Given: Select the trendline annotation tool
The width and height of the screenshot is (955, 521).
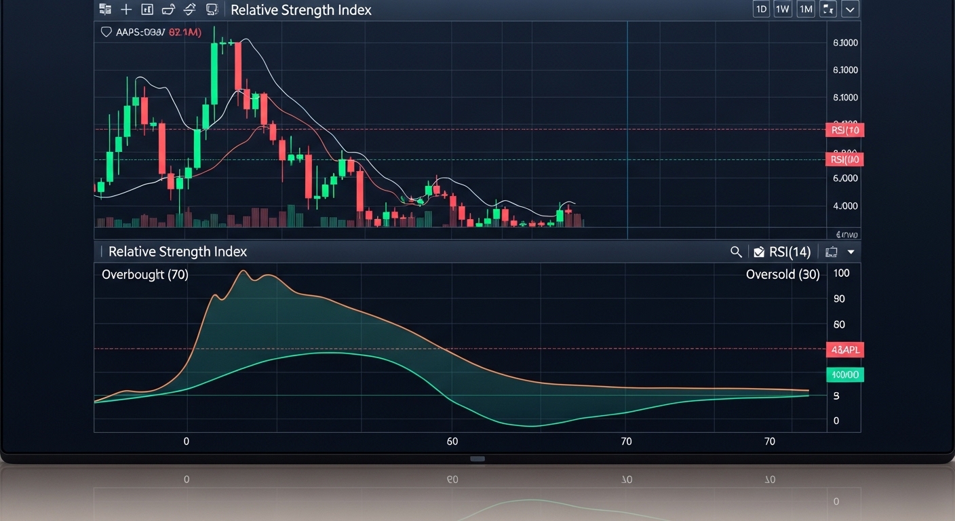Looking at the screenshot, I should 190,9.
